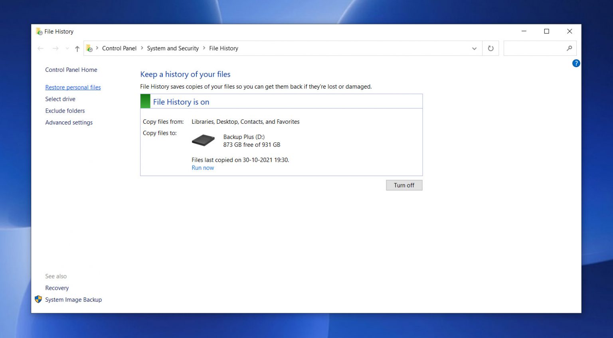Image resolution: width=613 pixels, height=338 pixels.
Task: Click the File History icon in address bar
Action: tap(89, 48)
